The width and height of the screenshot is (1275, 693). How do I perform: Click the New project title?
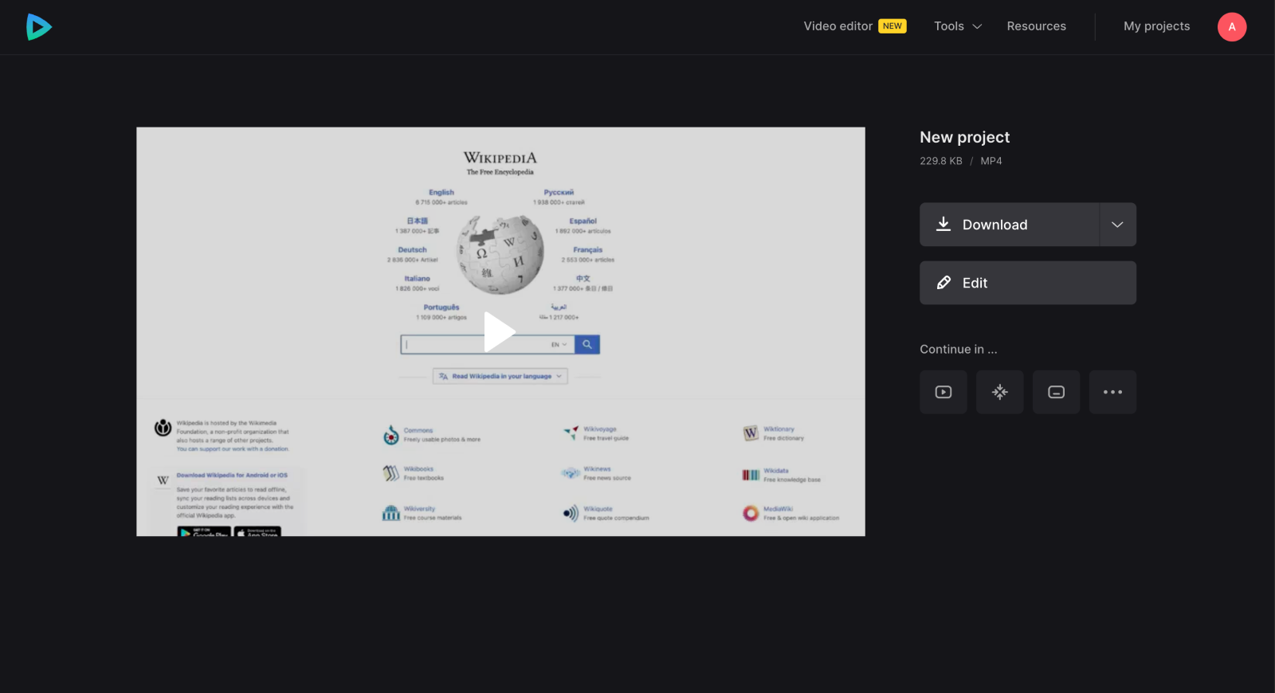coord(964,137)
